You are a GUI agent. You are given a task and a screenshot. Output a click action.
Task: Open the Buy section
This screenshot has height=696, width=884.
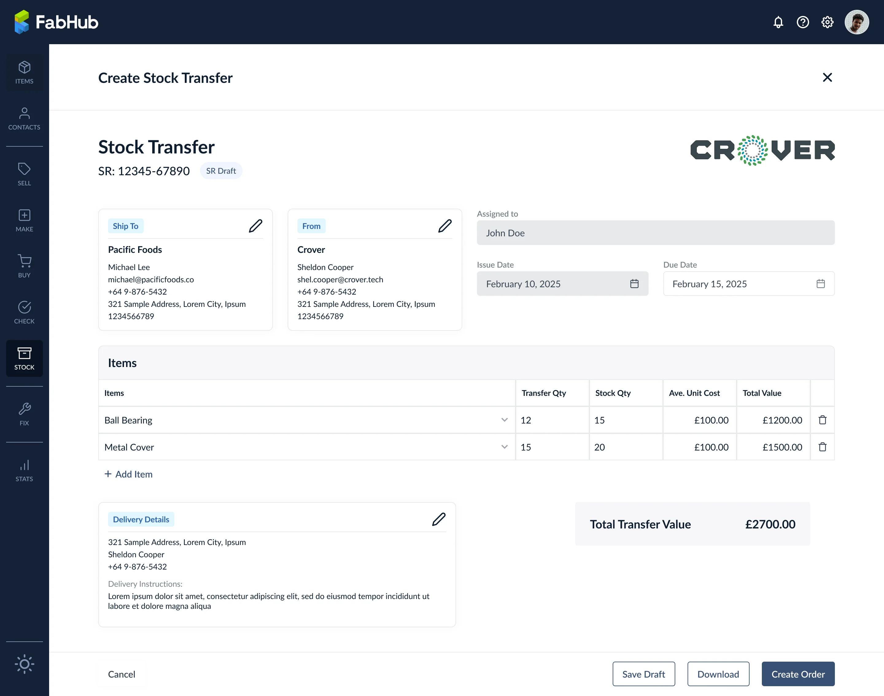pos(25,266)
